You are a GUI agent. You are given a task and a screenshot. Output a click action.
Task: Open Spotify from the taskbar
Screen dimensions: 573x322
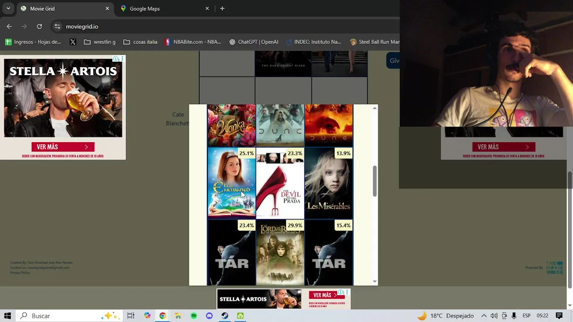pyautogui.click(x=193, y=316)
